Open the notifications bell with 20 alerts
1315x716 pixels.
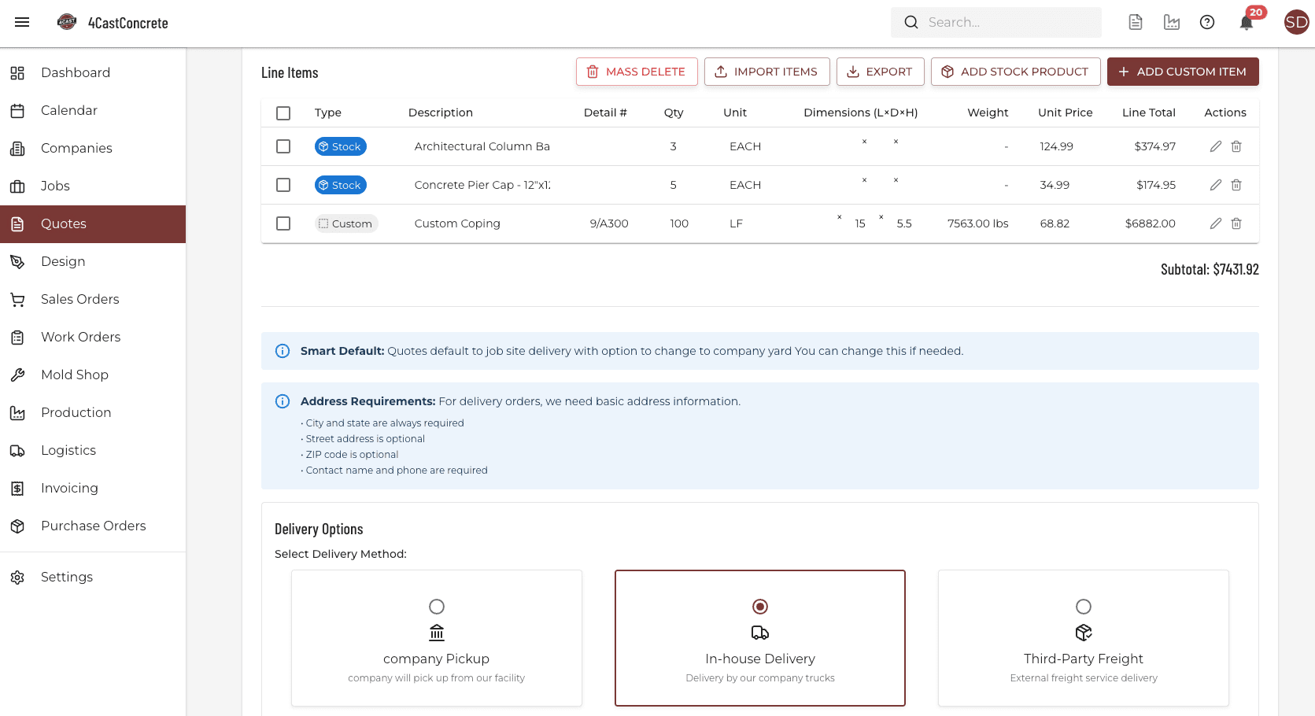[1246, 22]
